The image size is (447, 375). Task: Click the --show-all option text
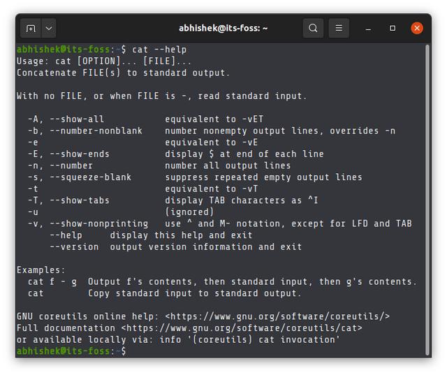click(x=77, y=119)
